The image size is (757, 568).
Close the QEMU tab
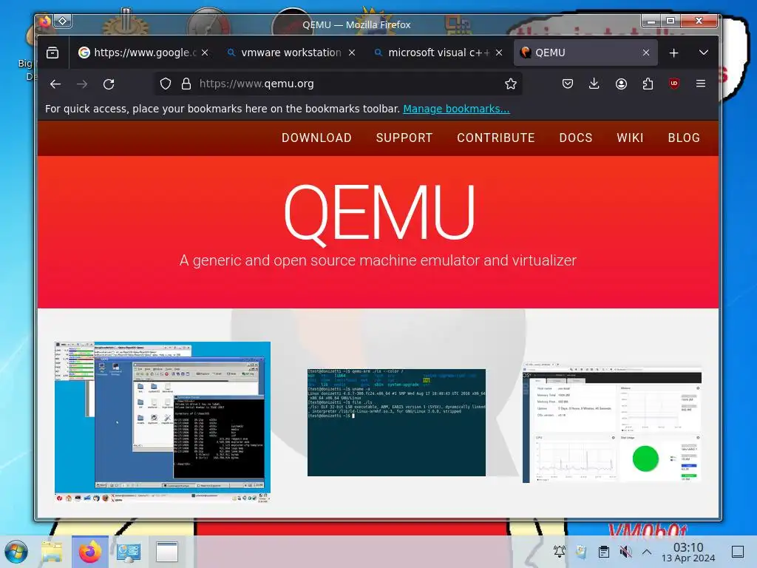click(646, 53)
